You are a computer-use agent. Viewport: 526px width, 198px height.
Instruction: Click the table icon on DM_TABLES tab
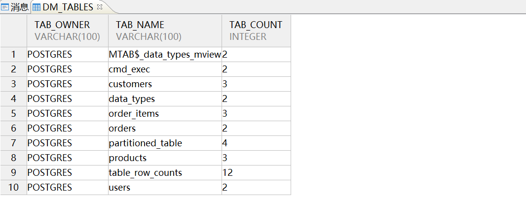36,7
